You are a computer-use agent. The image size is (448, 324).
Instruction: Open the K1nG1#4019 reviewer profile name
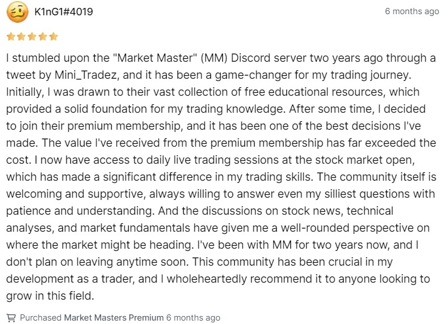[x=64, y=12]
